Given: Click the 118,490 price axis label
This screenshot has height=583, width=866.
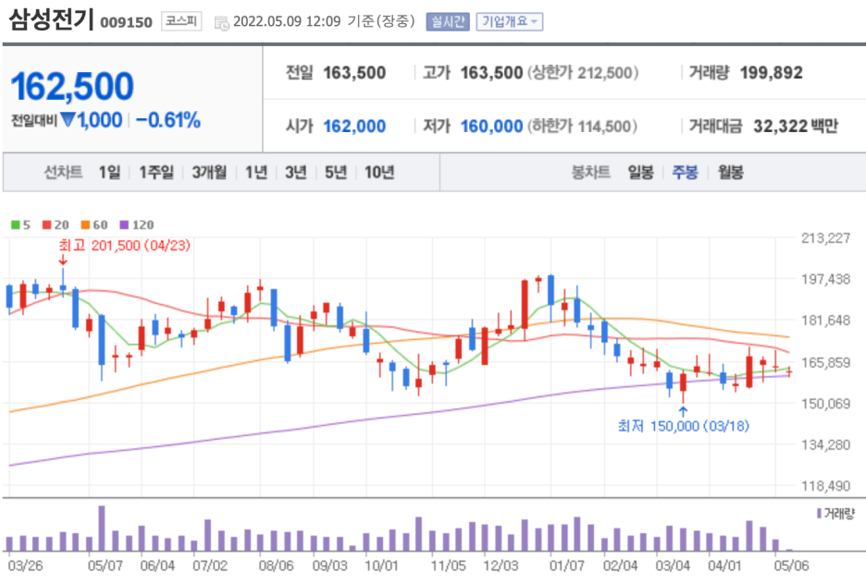Looking at the screenshot, I should pyautogui.click(x=825, y=486).
